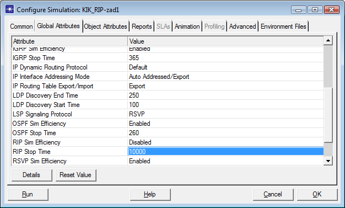Run the simulation
The image size is (345, 208).
[28, 195]
